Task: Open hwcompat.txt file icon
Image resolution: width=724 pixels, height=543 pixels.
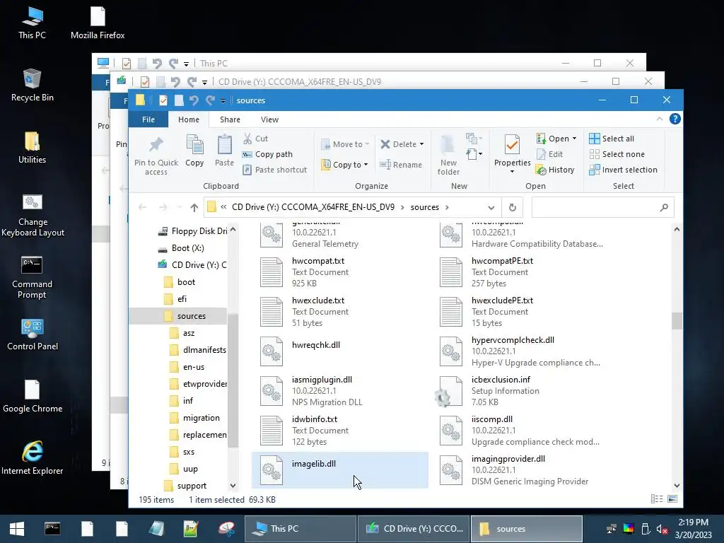Action: (271, 272)
